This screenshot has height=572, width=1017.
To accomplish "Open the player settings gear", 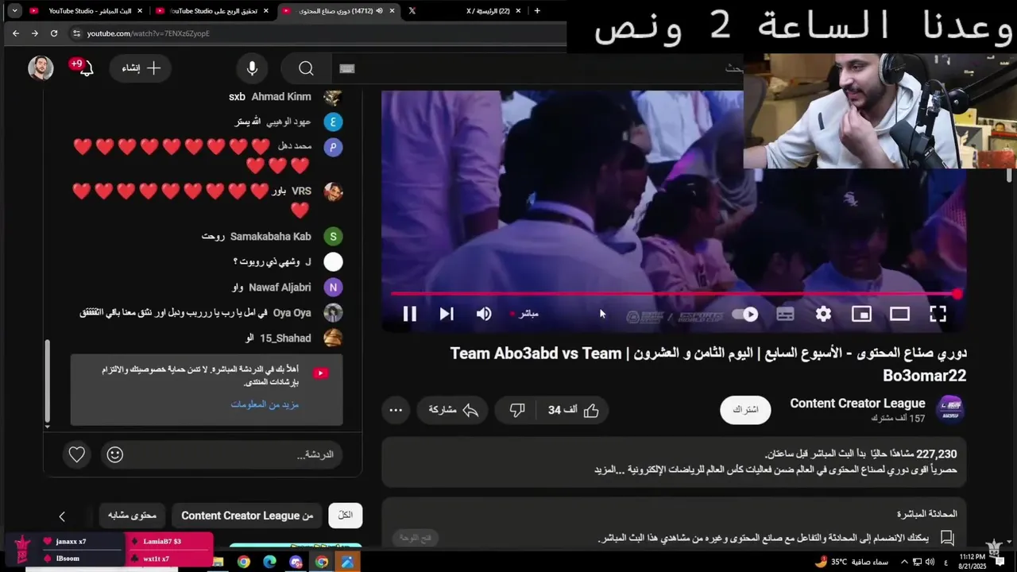I will (823, 314).
